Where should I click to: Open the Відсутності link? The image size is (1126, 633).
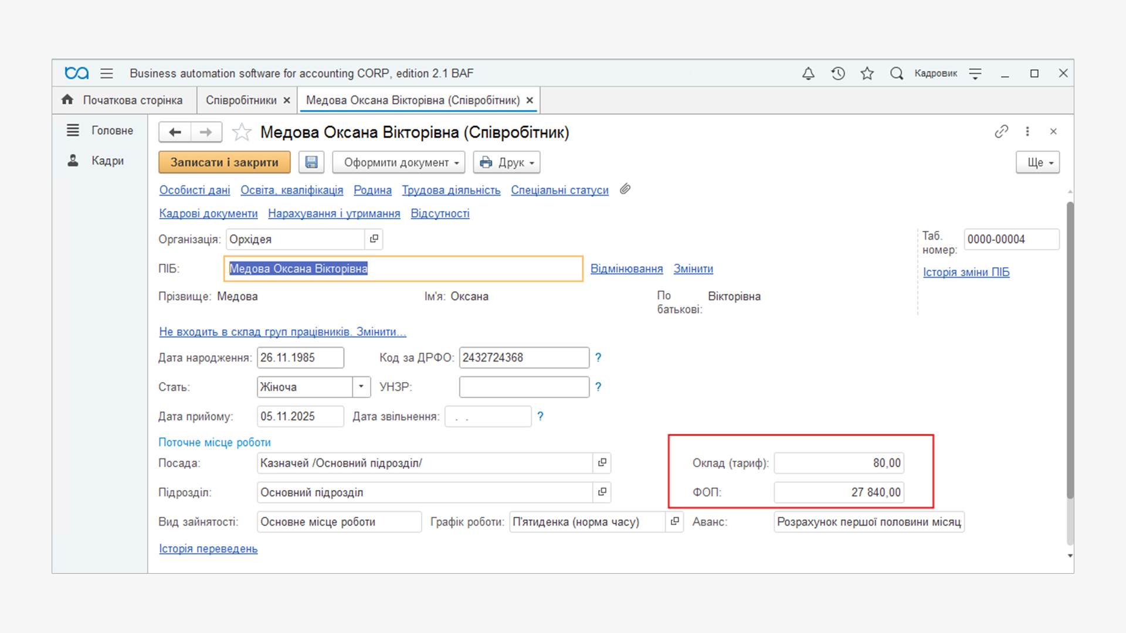440,213
